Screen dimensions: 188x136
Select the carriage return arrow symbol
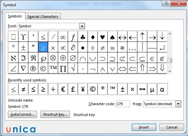click(x=162, y=47)
